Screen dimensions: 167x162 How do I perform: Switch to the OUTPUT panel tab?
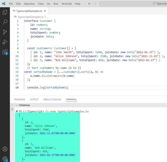34,100
